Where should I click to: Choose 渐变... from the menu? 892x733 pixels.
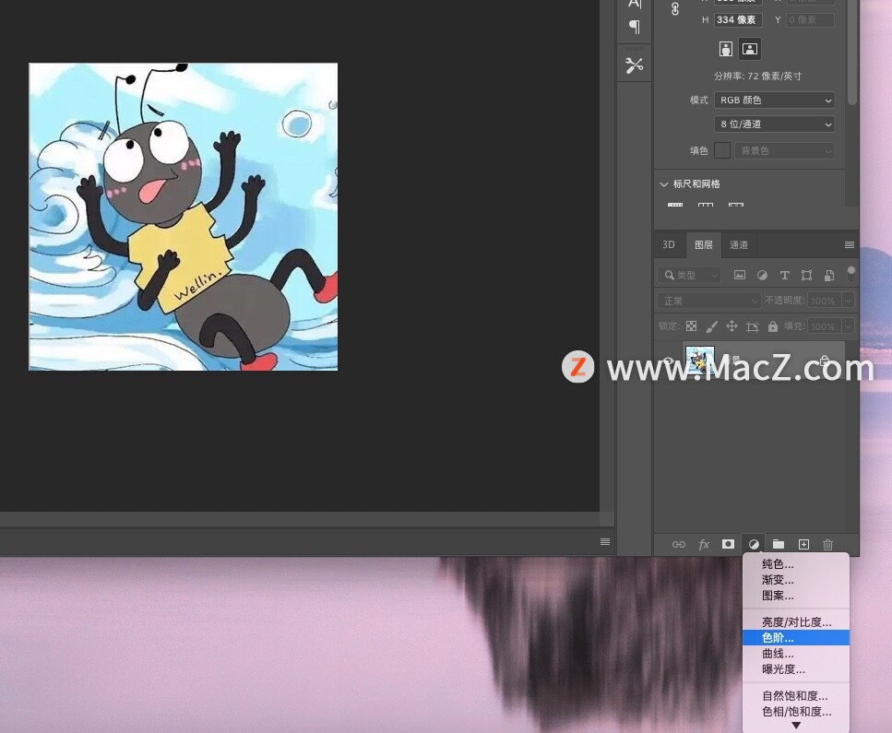pos(796,580)
